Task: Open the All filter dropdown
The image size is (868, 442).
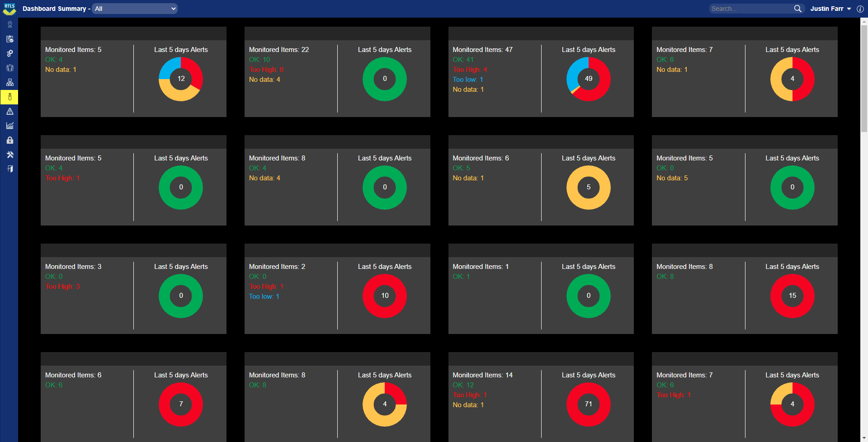Action: click(x=134, y=8)
